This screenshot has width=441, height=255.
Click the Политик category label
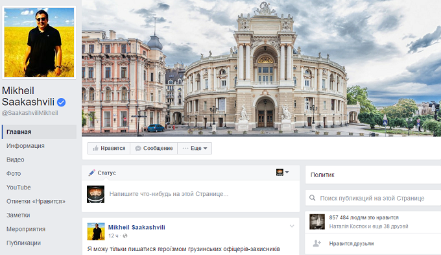click(322, 175)
